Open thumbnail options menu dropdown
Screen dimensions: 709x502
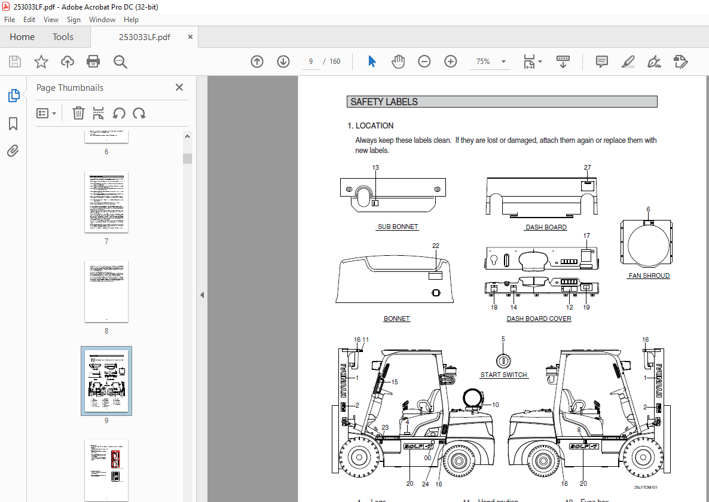46,114
